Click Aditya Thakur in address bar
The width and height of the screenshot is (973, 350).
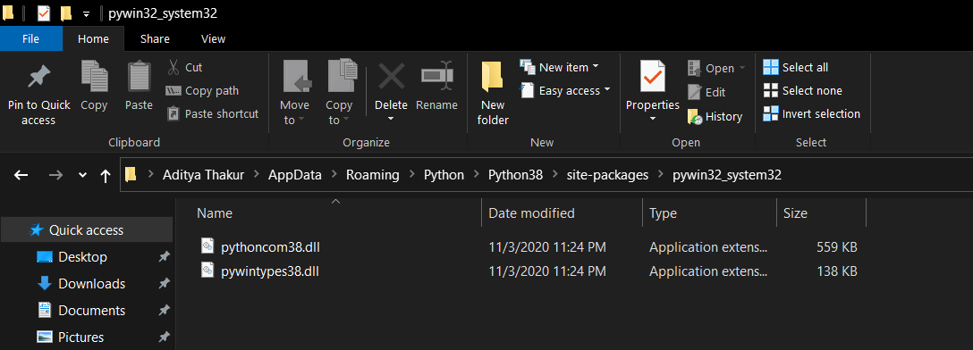coord(204,175)
